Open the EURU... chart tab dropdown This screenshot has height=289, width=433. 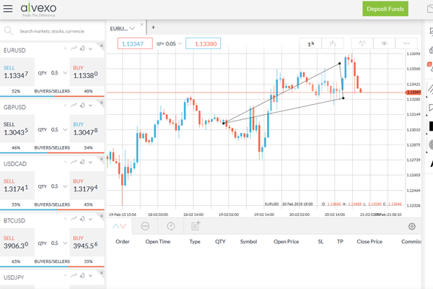click(132, 28)
